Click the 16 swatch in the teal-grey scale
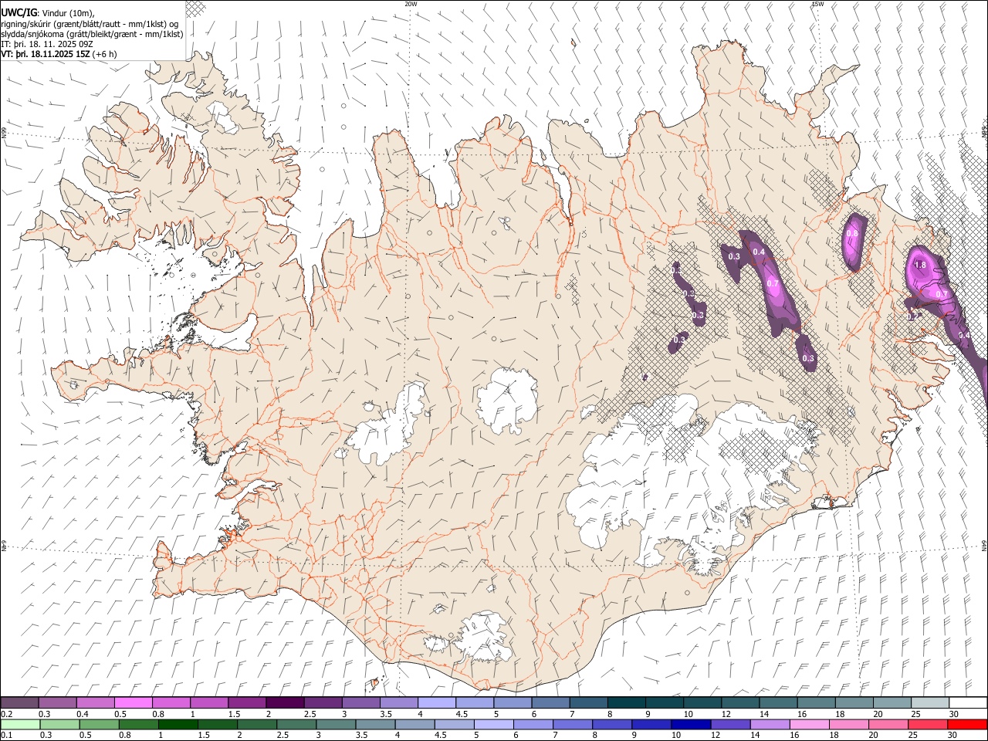 coord(815,702)
